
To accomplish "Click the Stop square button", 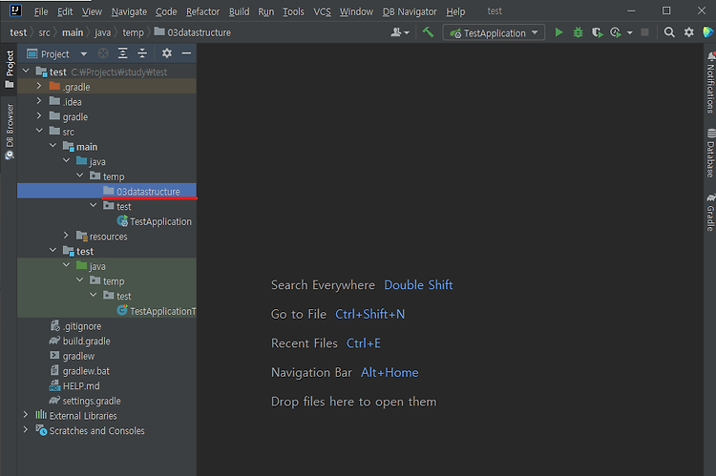I will pyautogui.click(x=644, y=32).
